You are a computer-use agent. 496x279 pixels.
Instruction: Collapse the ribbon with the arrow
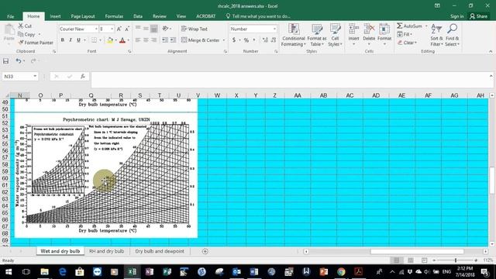coord(491,52)
